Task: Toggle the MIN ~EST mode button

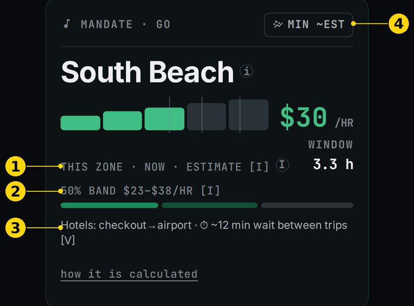Action: (x=308, y=24)
